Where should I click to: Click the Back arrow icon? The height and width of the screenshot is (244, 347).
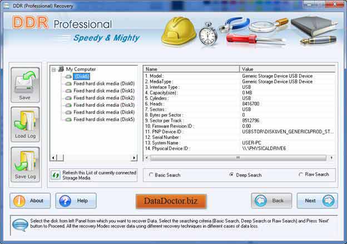(261, 201)
